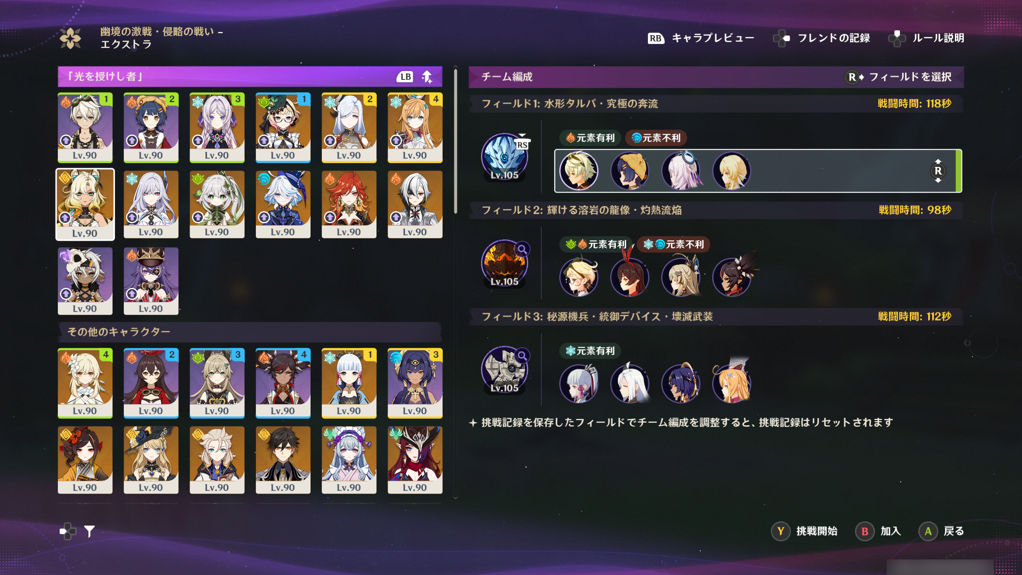Select the highlighted geo blonde character card
Image resolution: width=1022 pixels, height=575 pixels.
(85, 204)
